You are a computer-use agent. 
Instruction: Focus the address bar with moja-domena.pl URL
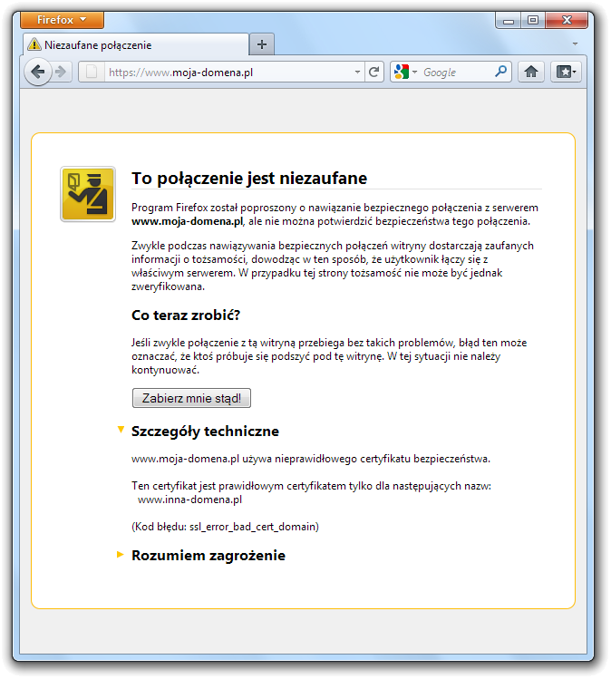[x=228, y=72]
